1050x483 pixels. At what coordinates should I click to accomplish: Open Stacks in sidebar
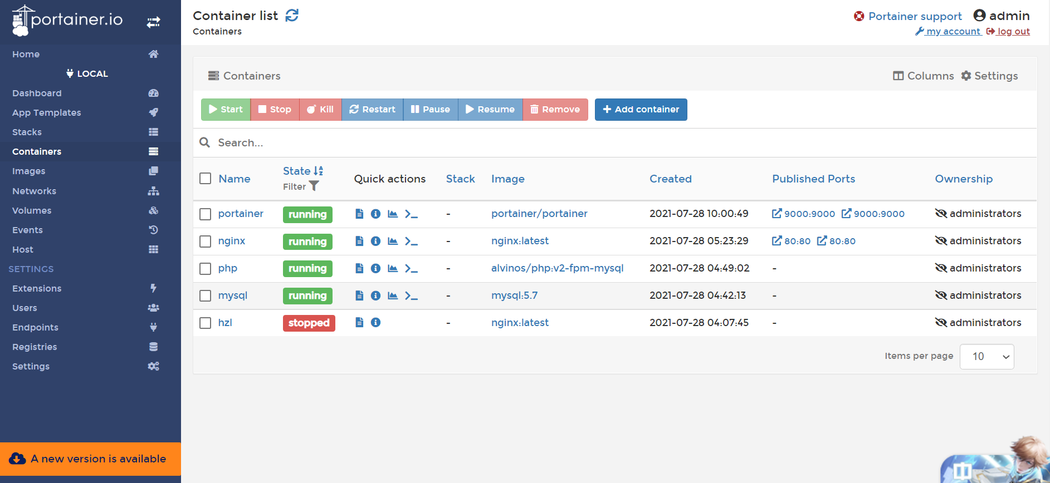(90, 132)
